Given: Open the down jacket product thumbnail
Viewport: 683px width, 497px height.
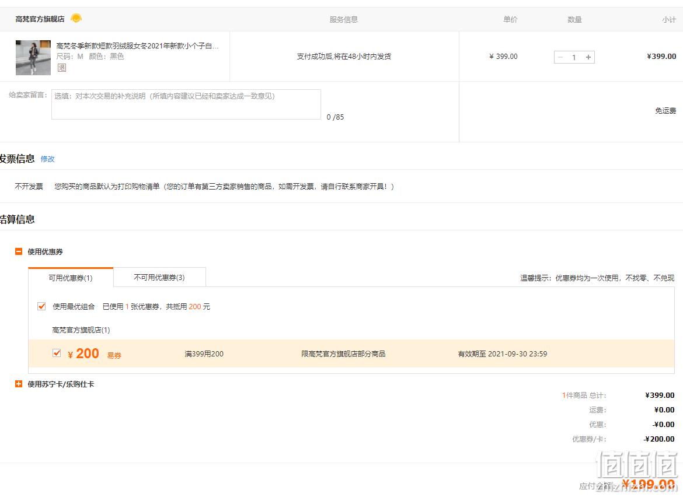Looking at the screenshot, I should (x=33, y=57).
